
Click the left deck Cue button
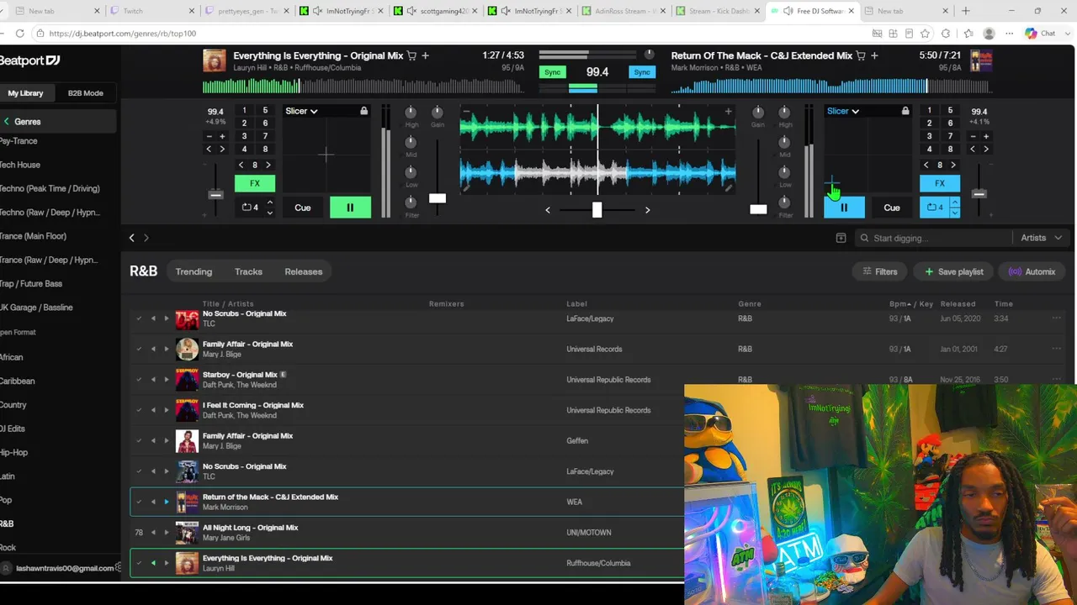[303, 208]
